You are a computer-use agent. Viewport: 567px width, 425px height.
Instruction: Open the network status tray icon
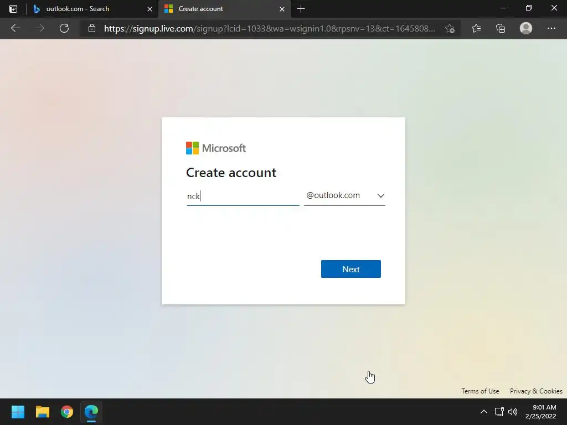pos(499,412)
